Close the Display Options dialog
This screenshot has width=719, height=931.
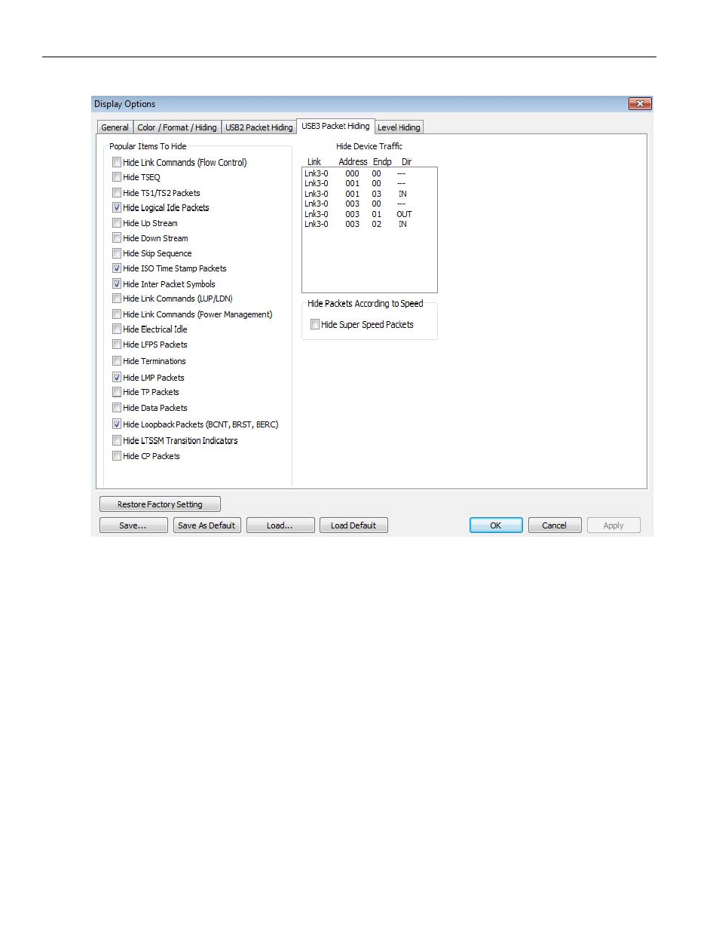tap(639, 104)
